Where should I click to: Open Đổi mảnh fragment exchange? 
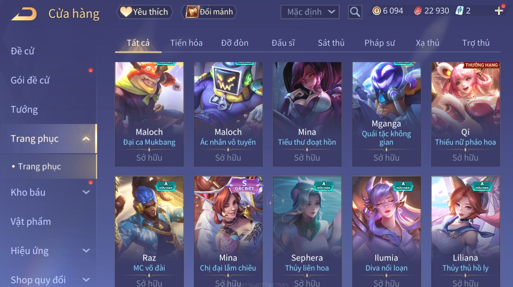(209, 12)
